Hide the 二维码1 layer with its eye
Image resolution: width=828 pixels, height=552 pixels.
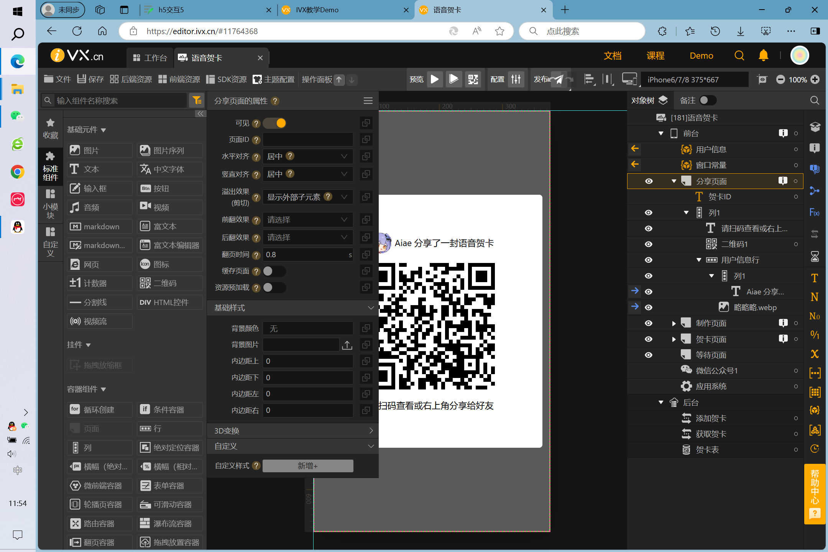pyautogui.click(x=649, y=244)
